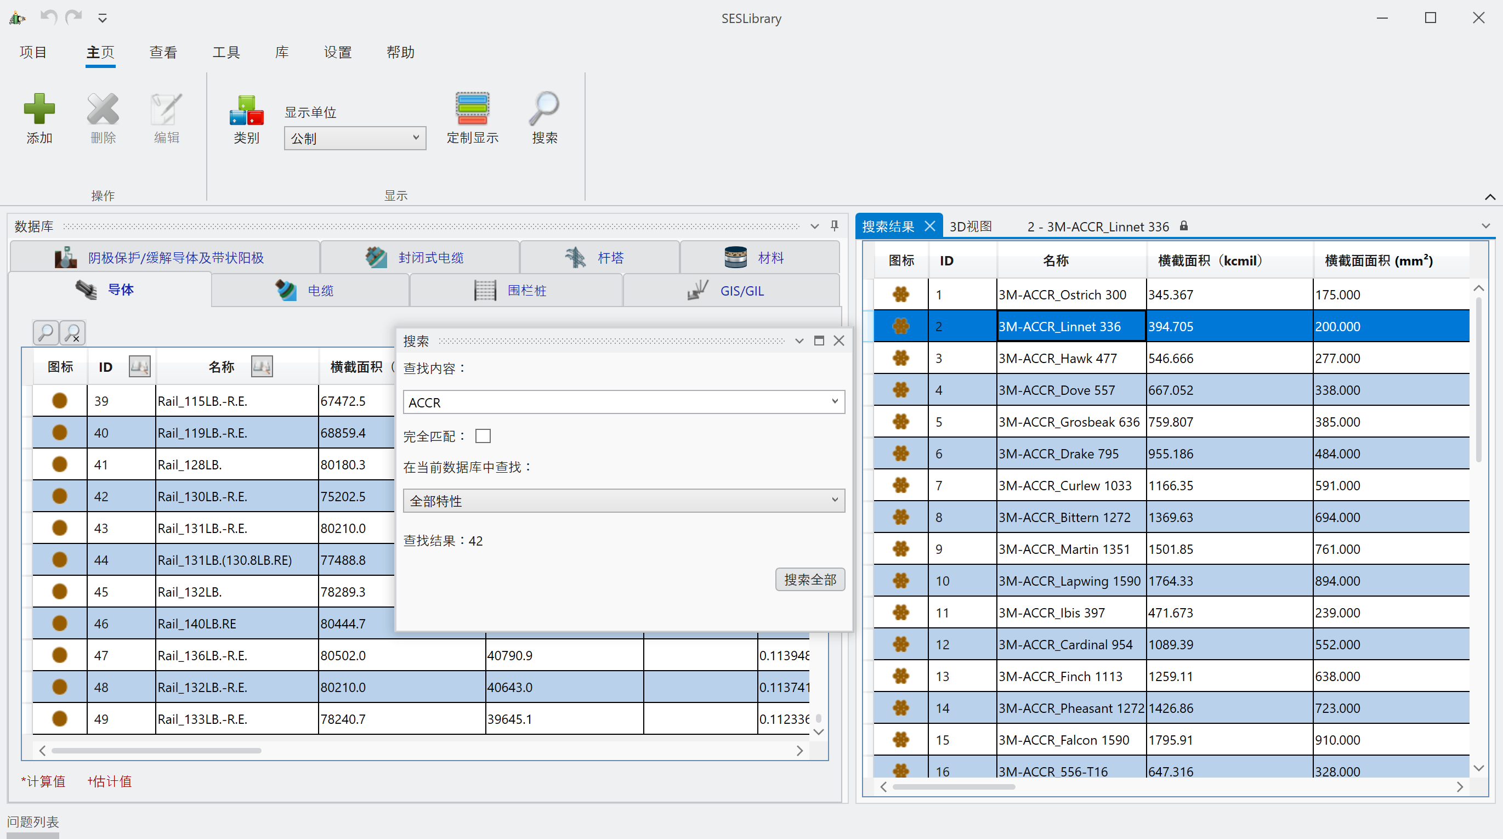Select the 导体 conductor tab
Screen dimensions: 1503x839
point(110,290)
